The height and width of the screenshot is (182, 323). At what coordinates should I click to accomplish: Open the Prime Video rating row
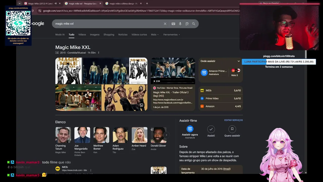tap(221, 98)
